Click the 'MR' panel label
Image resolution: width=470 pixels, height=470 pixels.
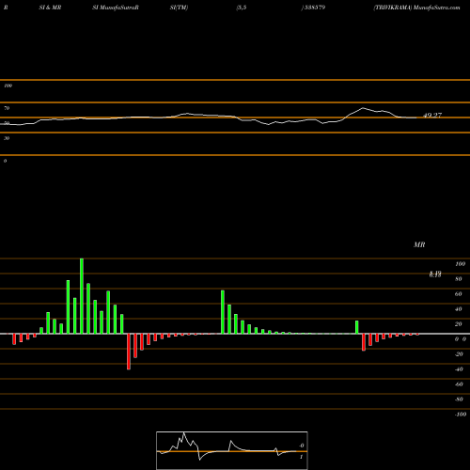coord(419,244)
